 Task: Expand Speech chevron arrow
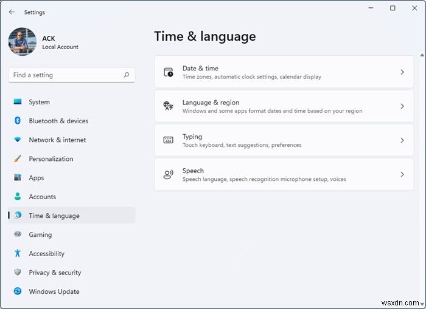[402, 174]
